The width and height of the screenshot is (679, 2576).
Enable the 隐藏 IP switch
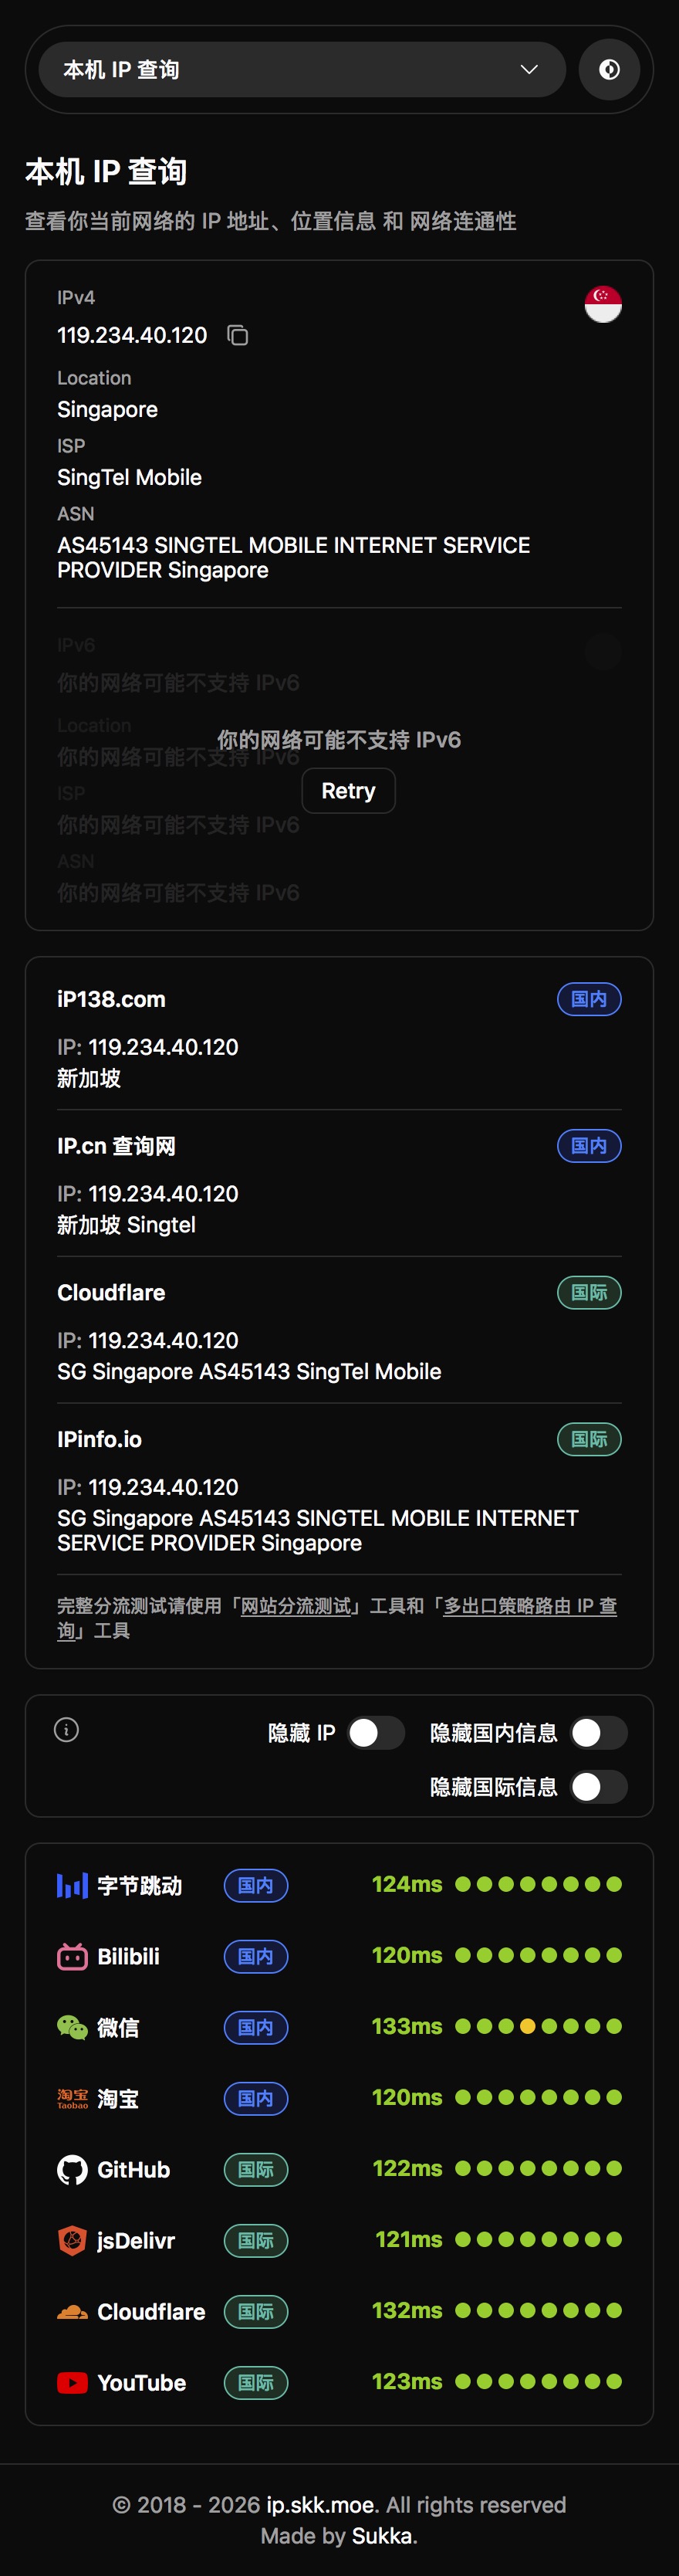click(x=376, y=1733)
